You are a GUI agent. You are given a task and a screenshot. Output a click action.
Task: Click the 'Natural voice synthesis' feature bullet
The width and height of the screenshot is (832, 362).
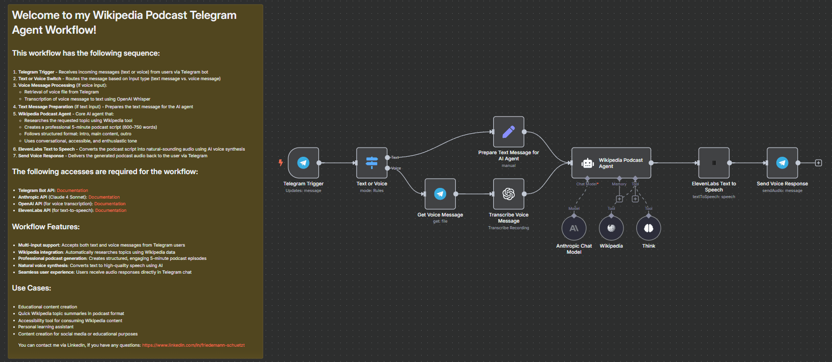point(90,266)
